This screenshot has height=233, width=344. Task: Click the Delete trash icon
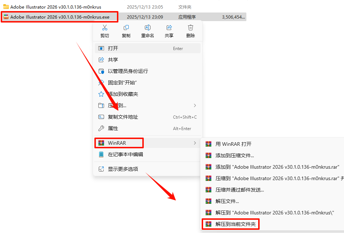tap(191, 28)
